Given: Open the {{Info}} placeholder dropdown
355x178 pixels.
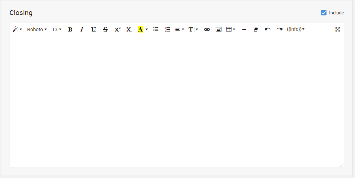Looking at the screenshot, I should [x=296, y=29].
